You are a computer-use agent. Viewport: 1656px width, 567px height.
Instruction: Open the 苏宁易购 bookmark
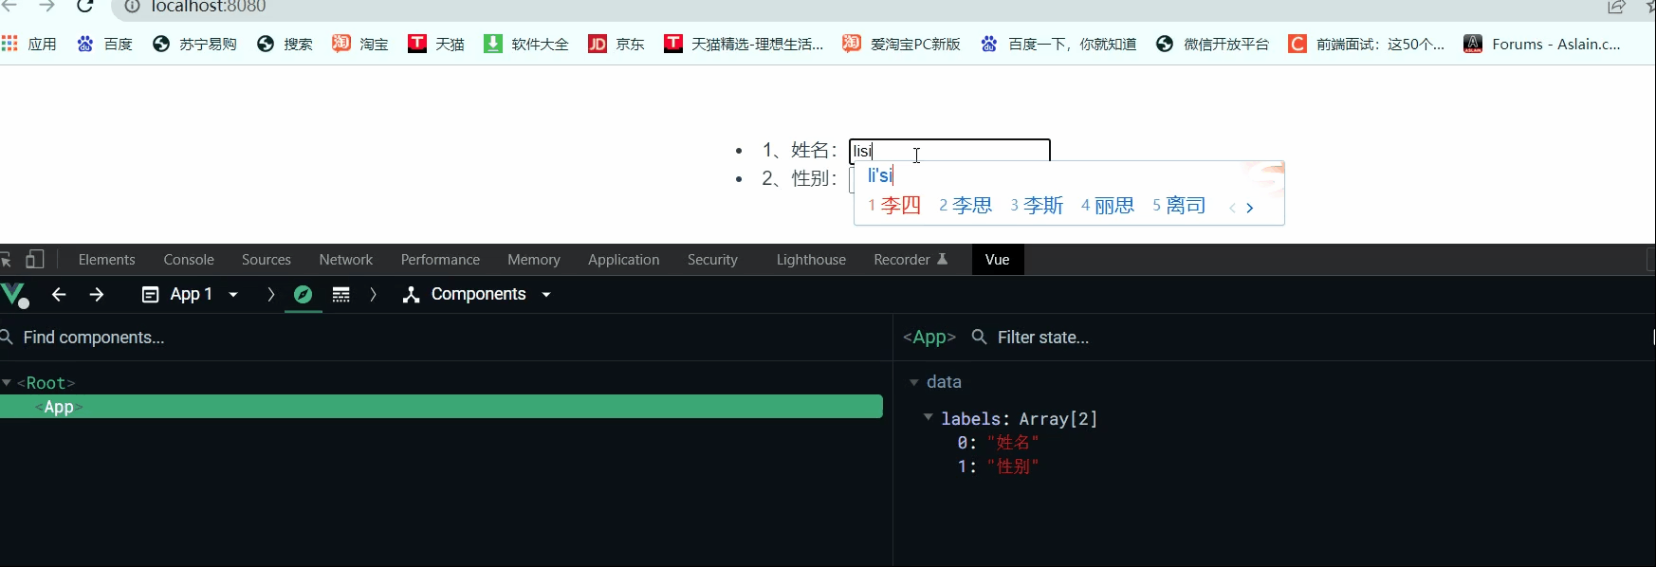coord(194,44)
